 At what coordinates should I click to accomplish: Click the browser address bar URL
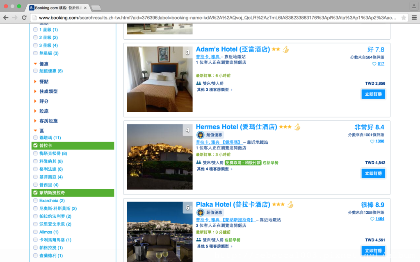(217, 18)
